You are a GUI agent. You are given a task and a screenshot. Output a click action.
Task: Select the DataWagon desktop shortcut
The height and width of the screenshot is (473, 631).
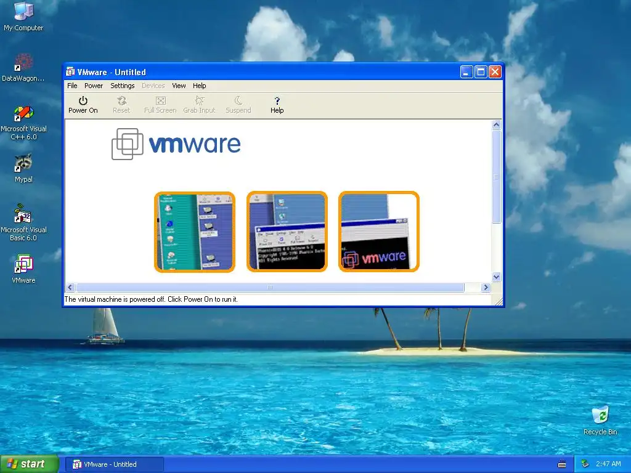[x=23, y=67]
